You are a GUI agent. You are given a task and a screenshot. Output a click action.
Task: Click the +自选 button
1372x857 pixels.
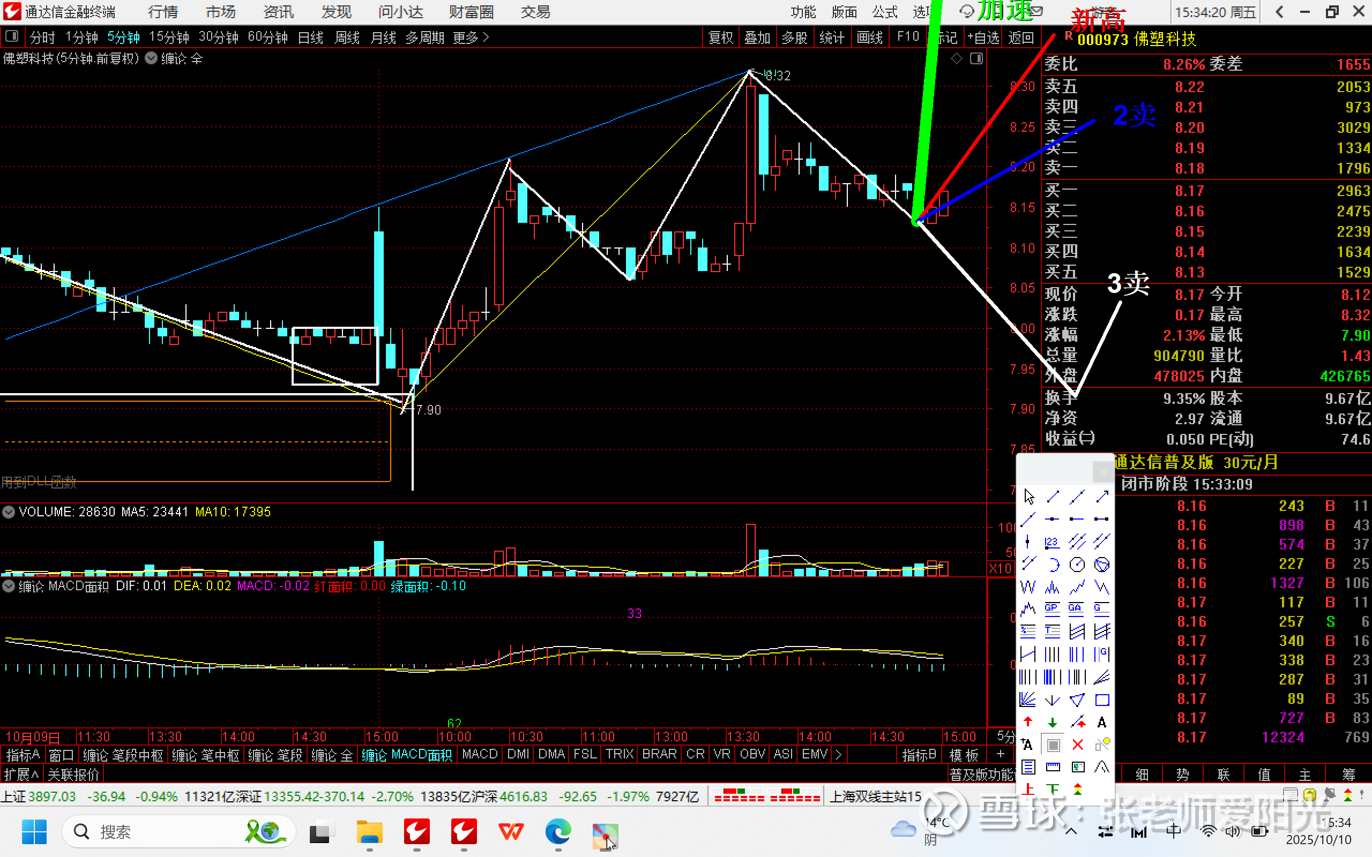pyautogui.click(x=983, y=38)
